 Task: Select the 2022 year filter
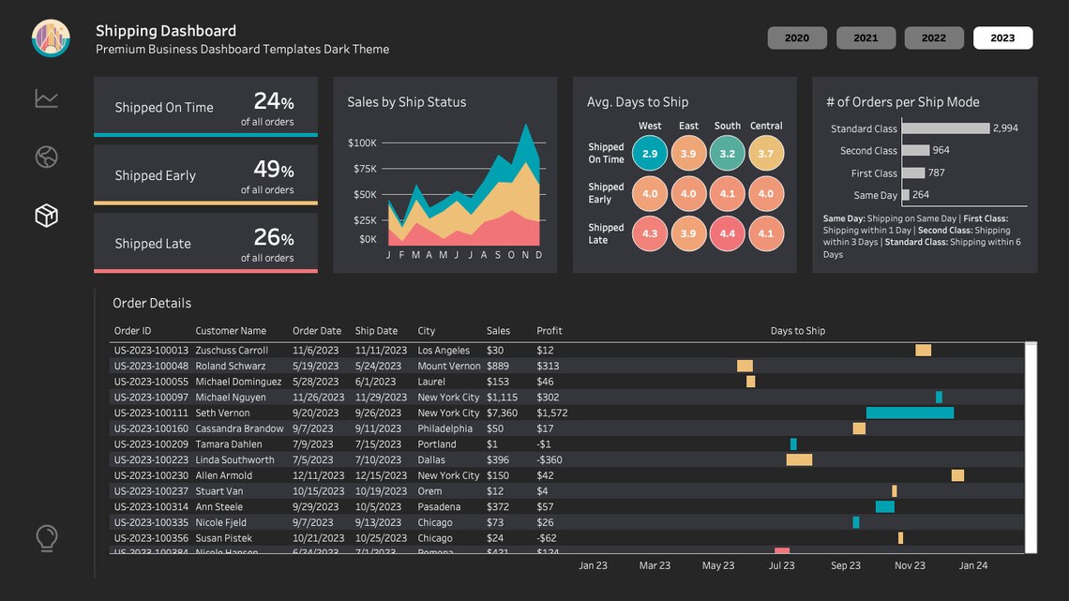click(934, 38)
